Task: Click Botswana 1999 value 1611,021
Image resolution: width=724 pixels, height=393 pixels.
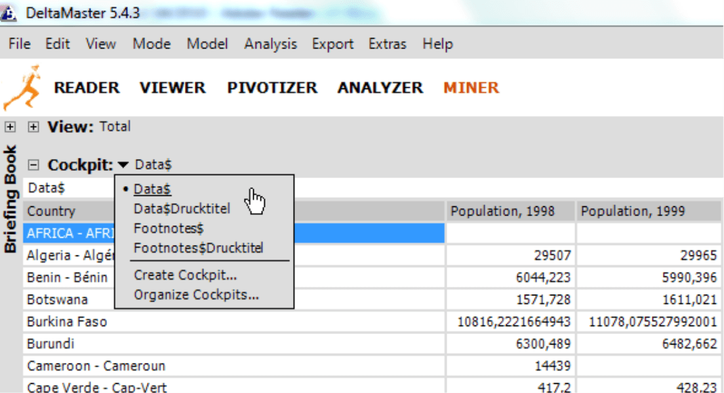Action: pos(689,299)
